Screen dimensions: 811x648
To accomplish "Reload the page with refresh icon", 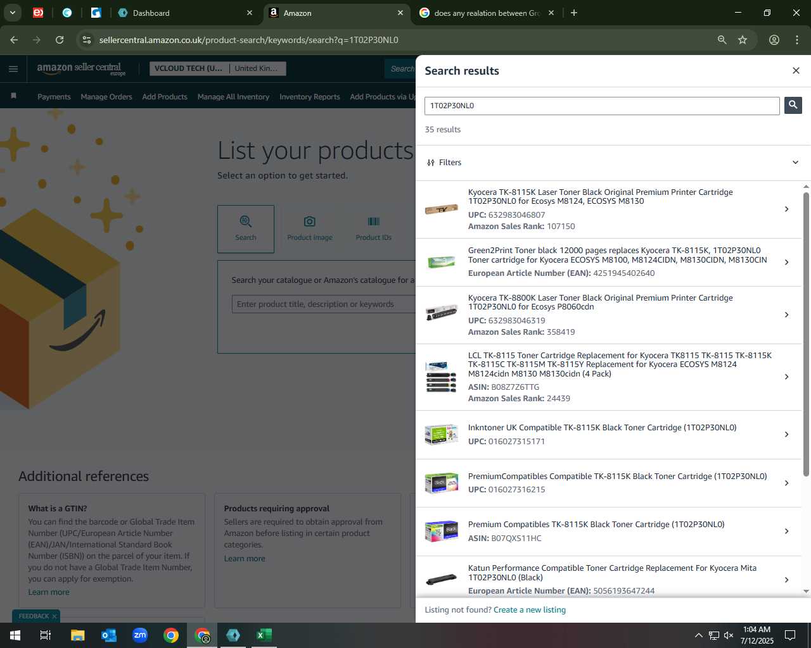I will (60, 40).
